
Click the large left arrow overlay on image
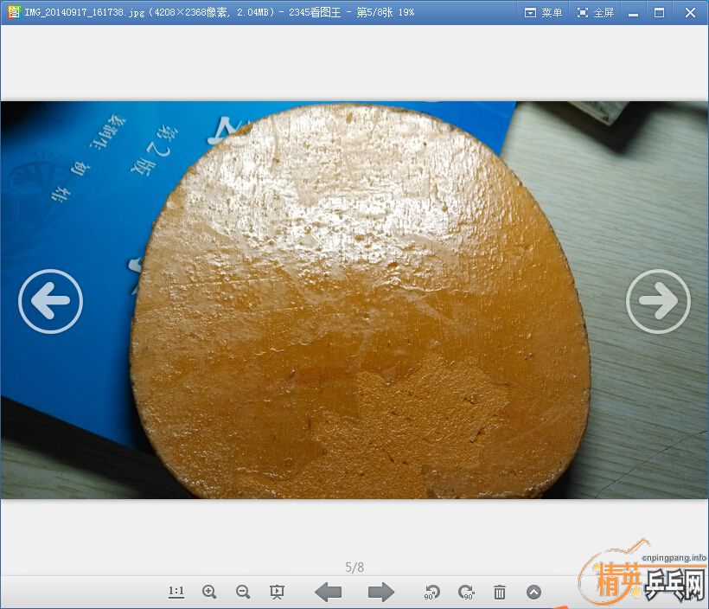pyautogui.click(x=50, y=301)
